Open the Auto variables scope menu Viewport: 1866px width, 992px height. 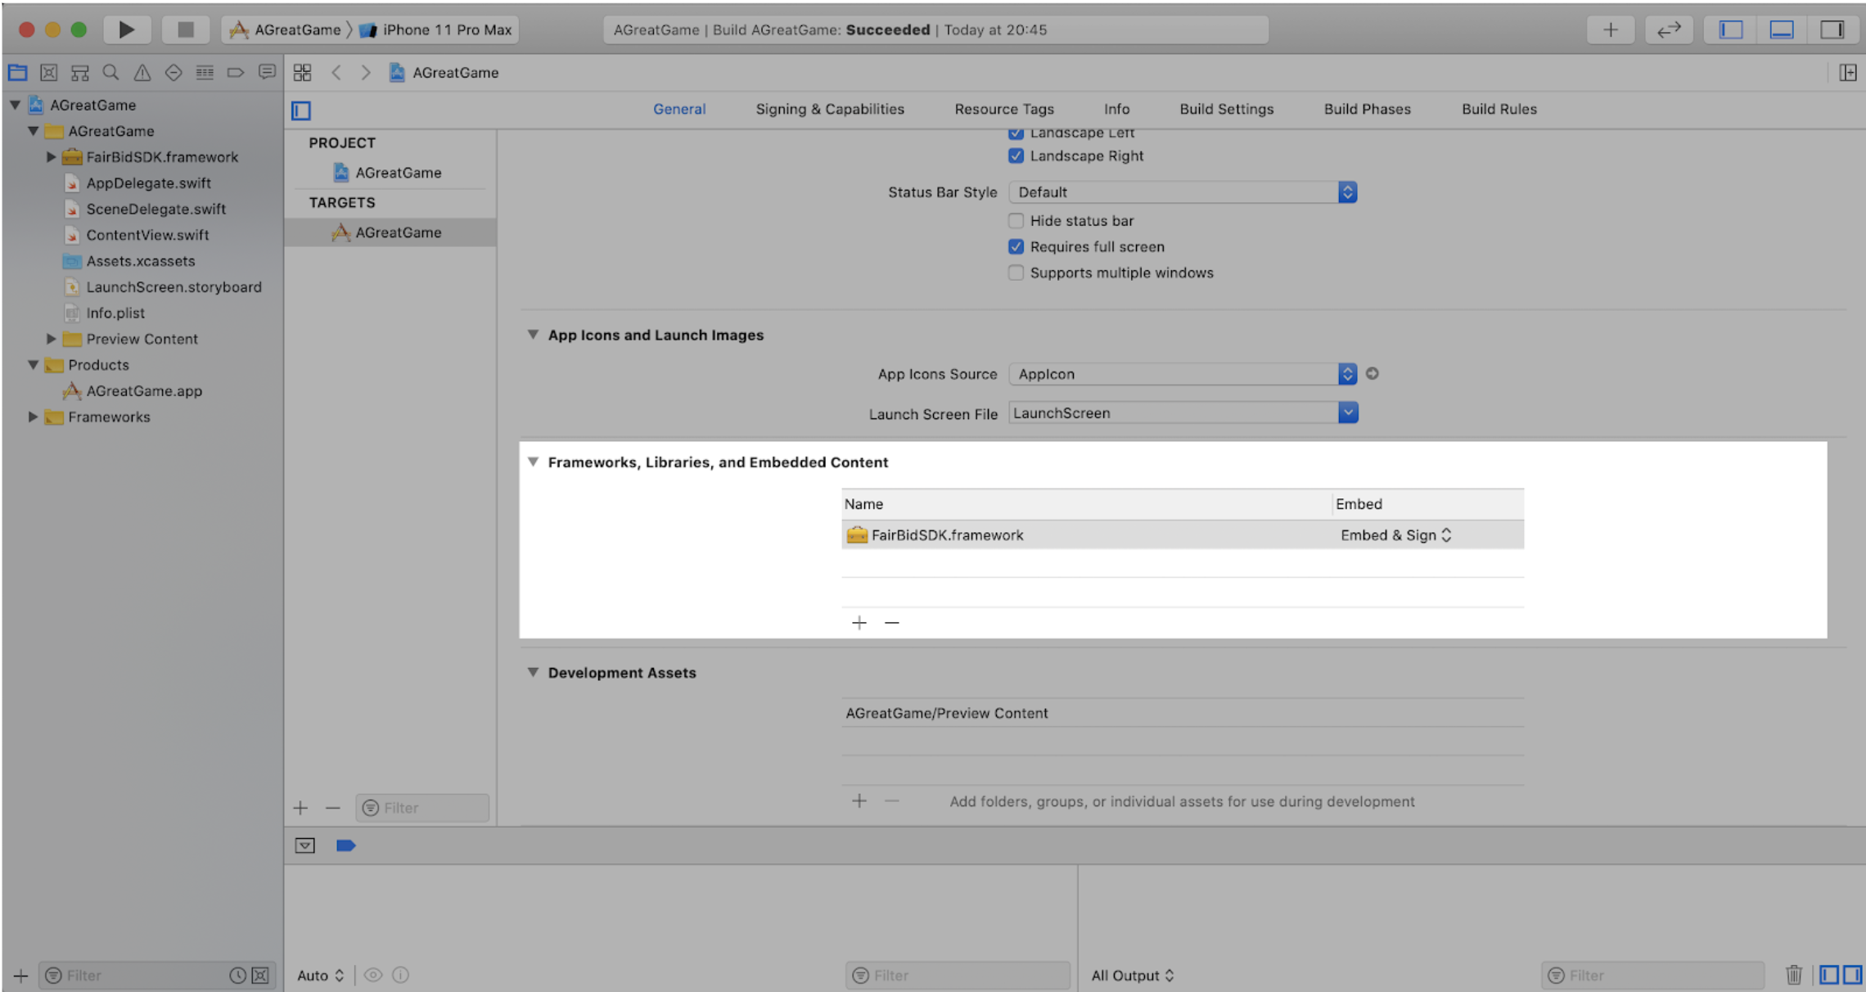pyautogui.click(x=320, y=975)
